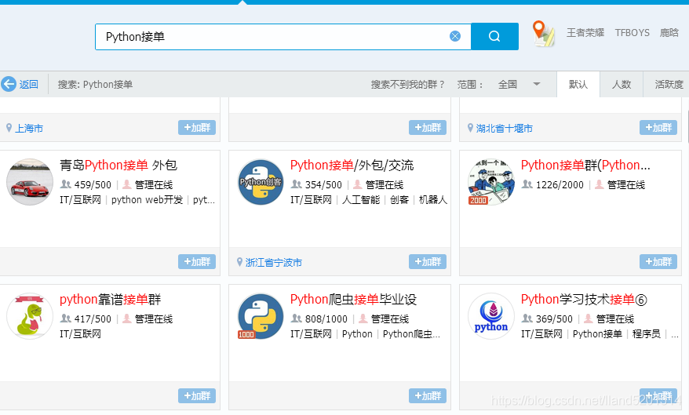Image resolution: width=689 pixels, height=415 pixels.
Task: Open 青岛Python接单 外包 group avatar
Action: click(x=30, y=182)
